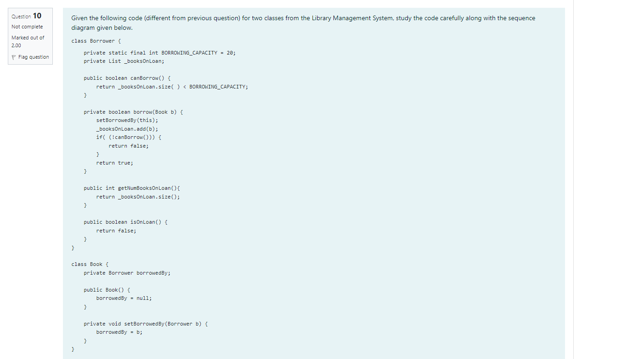This screenshot has width=633, height=359.
Task: Flag question 10 for review
Action: [33, 56]
